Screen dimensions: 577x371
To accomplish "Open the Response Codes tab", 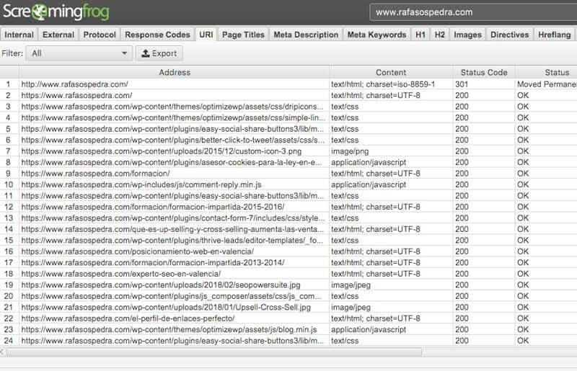I will [157, 35].
